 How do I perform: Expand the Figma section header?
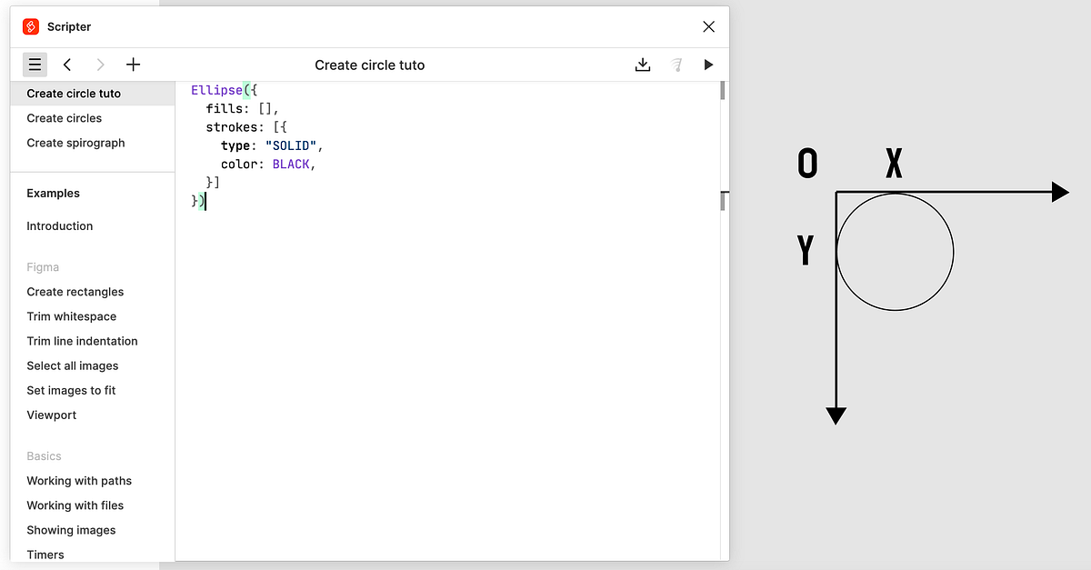pos(43,266)
